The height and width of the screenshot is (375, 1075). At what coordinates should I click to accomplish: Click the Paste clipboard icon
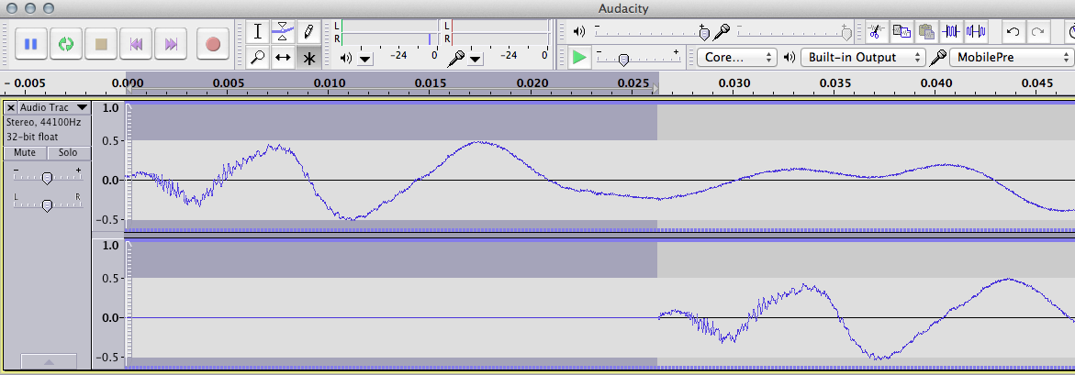click(x=926, y=31)
